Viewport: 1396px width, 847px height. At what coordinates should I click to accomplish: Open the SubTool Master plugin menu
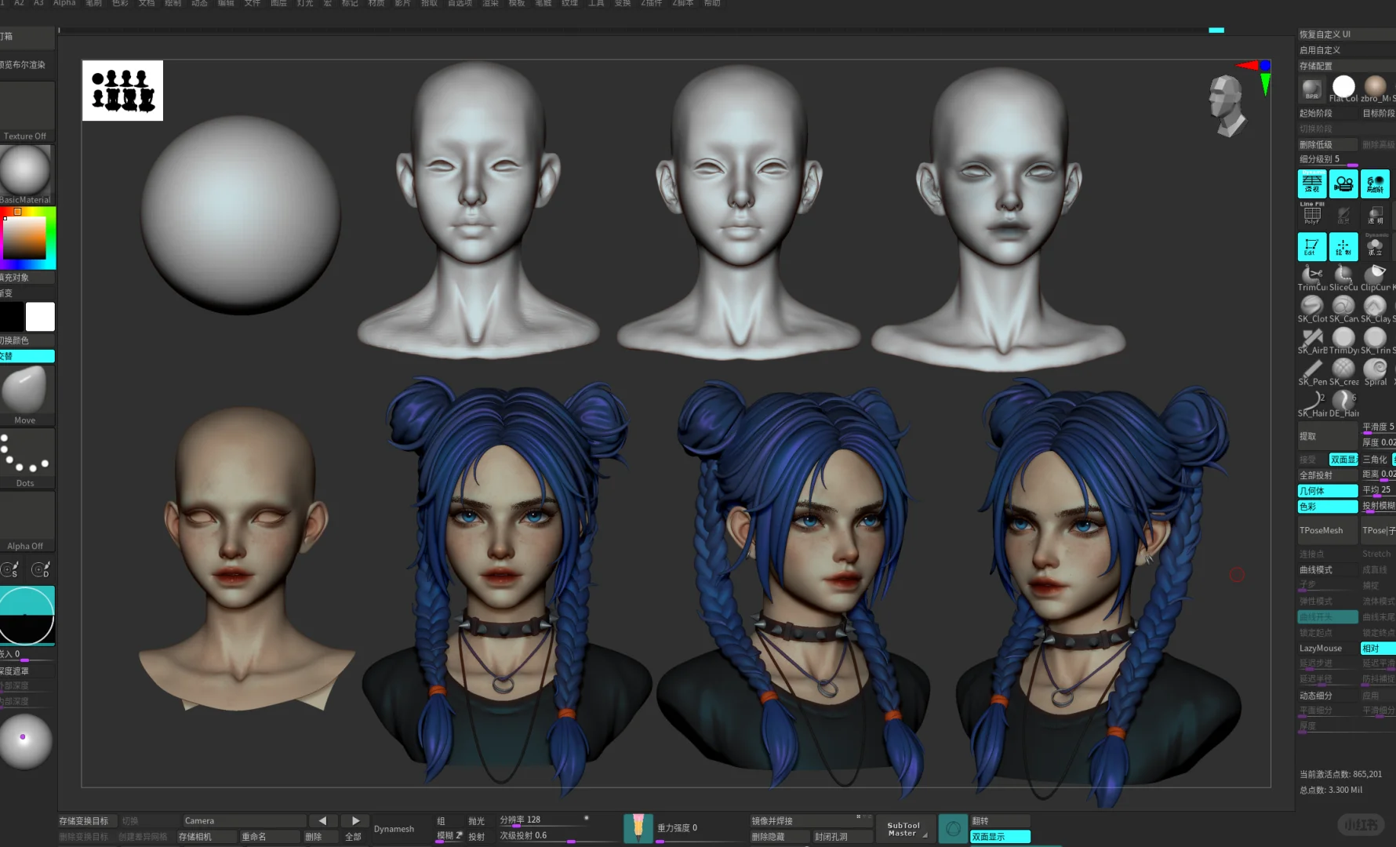point(904,829)
